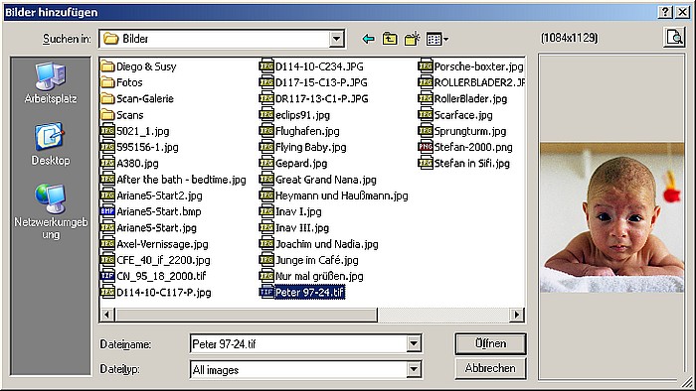Select Joachim und Nadia.jpg

coord(319,244)
